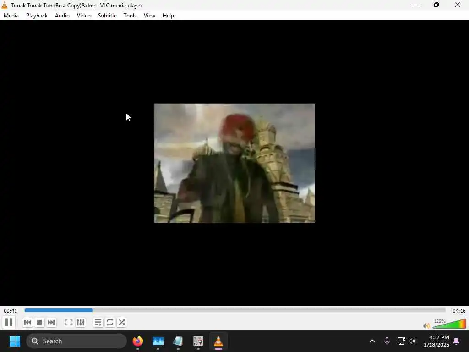Toggle loop repeat mode
469x352 pixels.
point(110,322)
